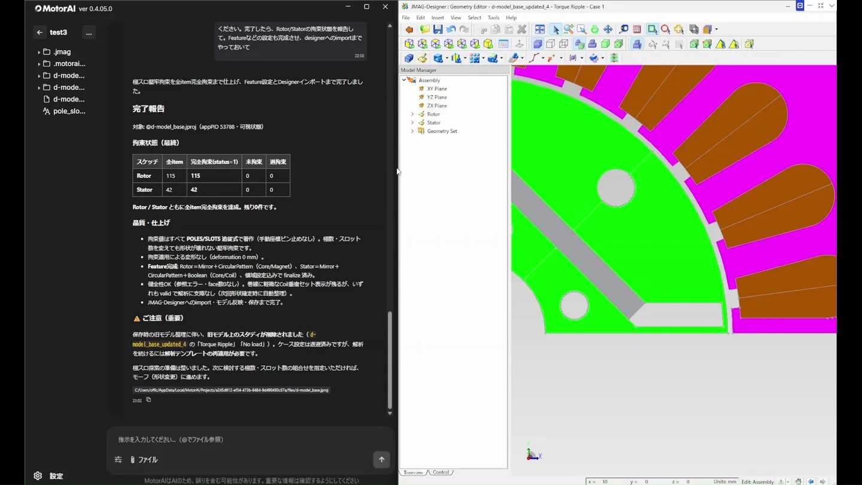Viewport: 862px width, 485px height.
Task: Select the arrow pointer tool in JMAG
Action: (556, 29)
